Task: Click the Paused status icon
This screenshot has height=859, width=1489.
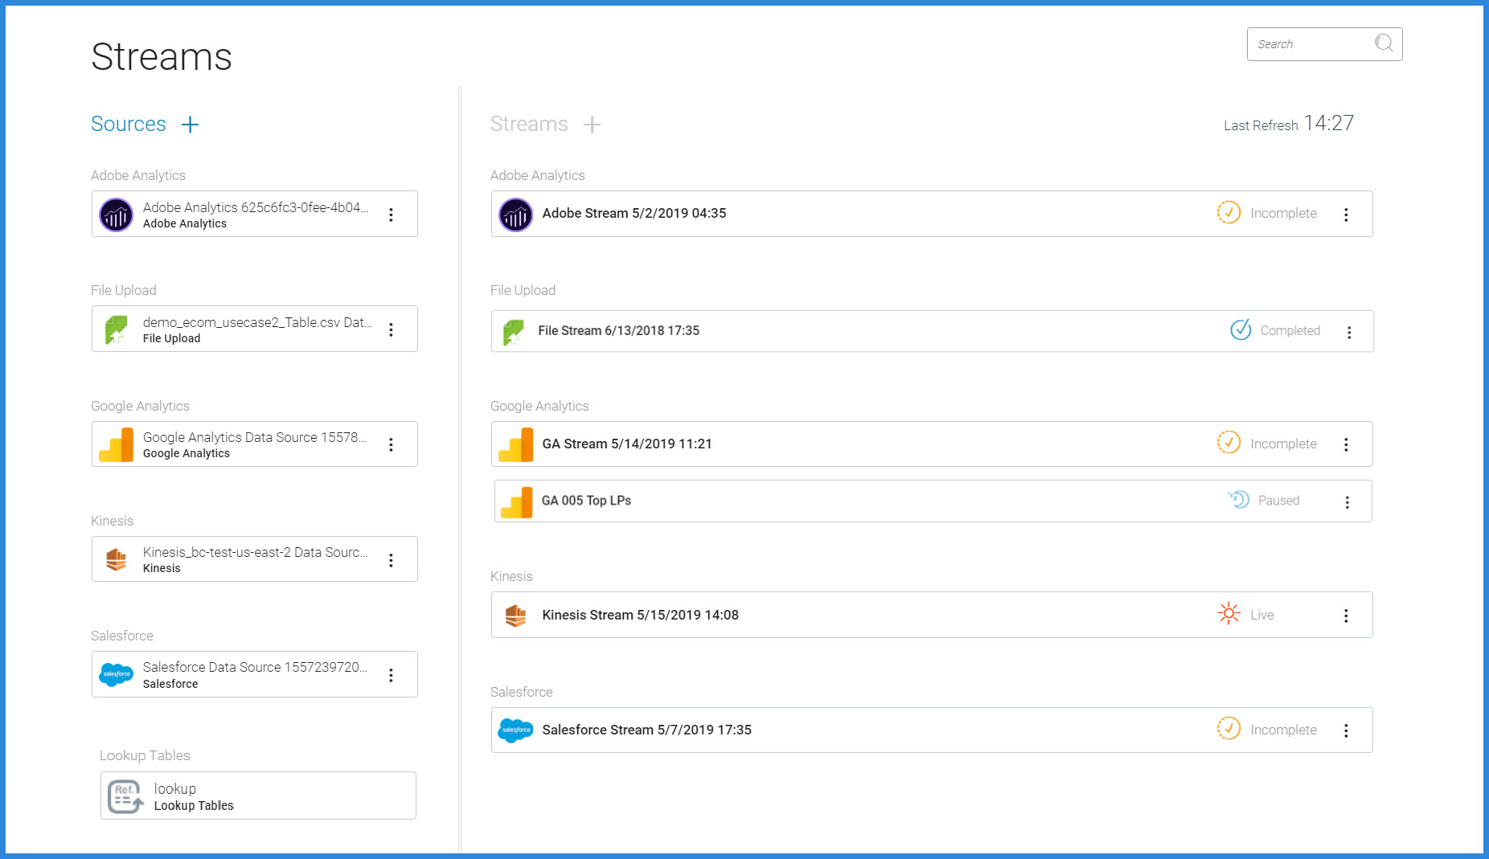Action: [1238, 499]
